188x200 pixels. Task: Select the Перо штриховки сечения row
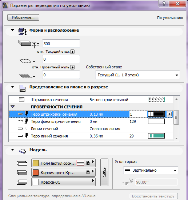pos(91,114)
